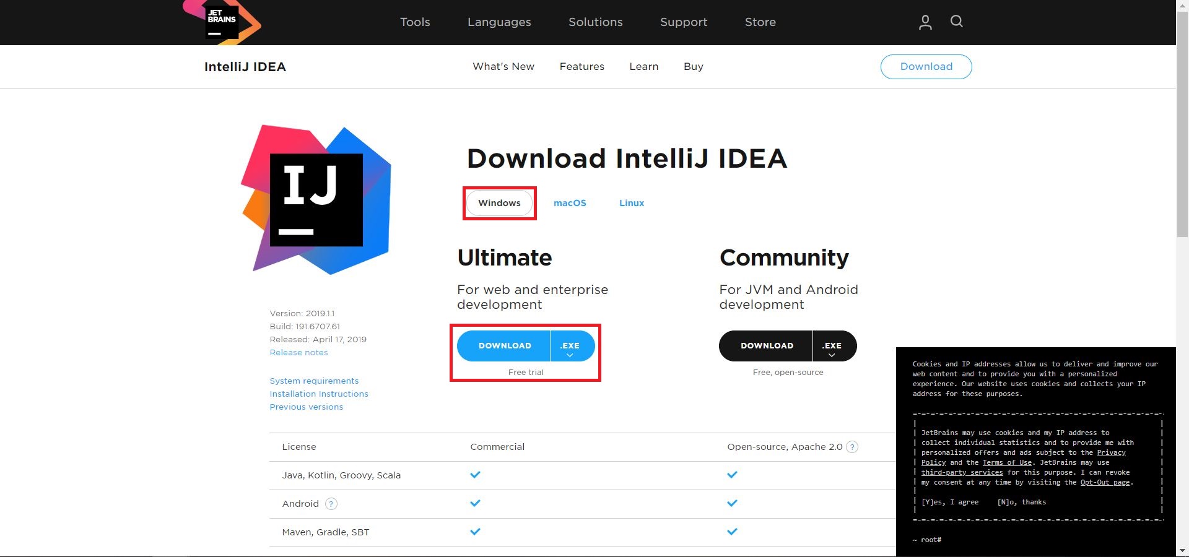
Task: Click the cookie terminal root# prompt
Action: (x=927, y=540)
